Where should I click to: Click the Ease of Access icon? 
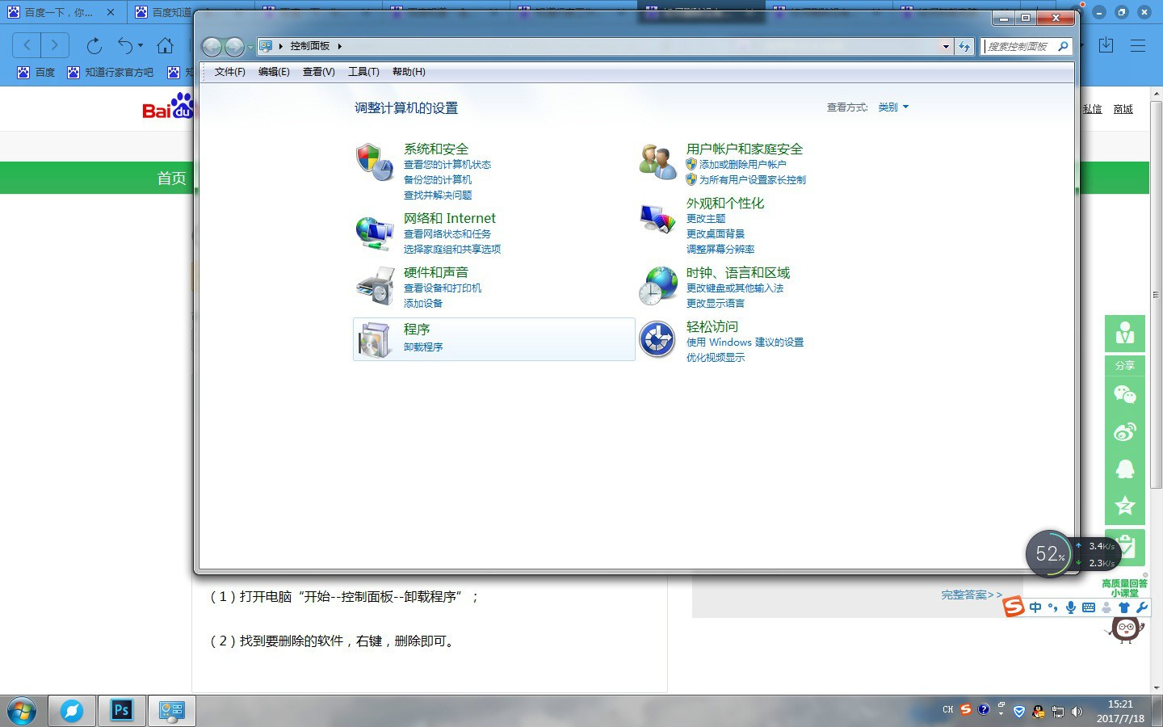pos(657,339)
